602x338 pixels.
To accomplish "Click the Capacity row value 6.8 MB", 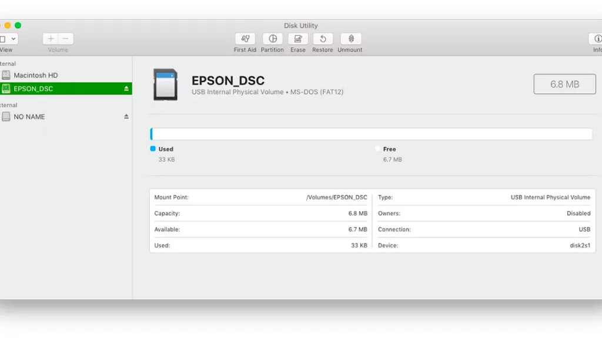I will tap(358, 214).
